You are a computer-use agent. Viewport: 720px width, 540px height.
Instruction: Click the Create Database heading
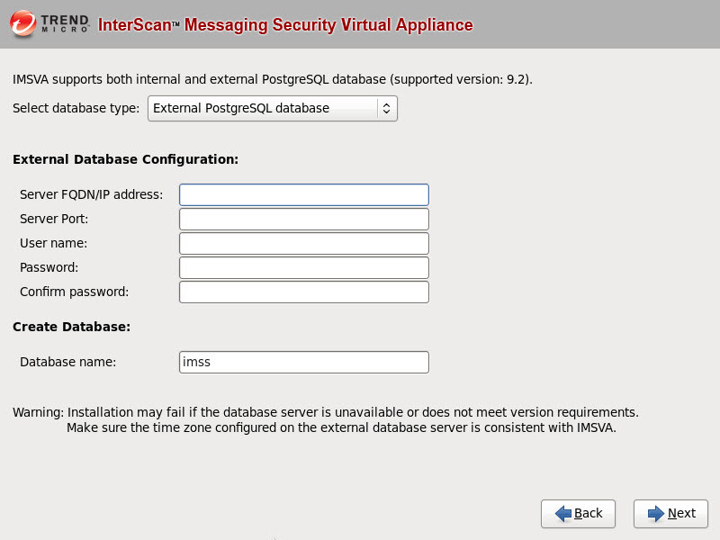pos(72,327)
